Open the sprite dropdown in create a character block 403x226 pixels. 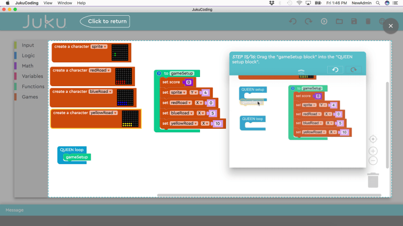(99, 47)
